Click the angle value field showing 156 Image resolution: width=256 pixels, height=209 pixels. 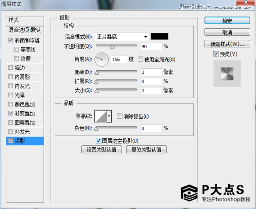[x=119, y=59]
